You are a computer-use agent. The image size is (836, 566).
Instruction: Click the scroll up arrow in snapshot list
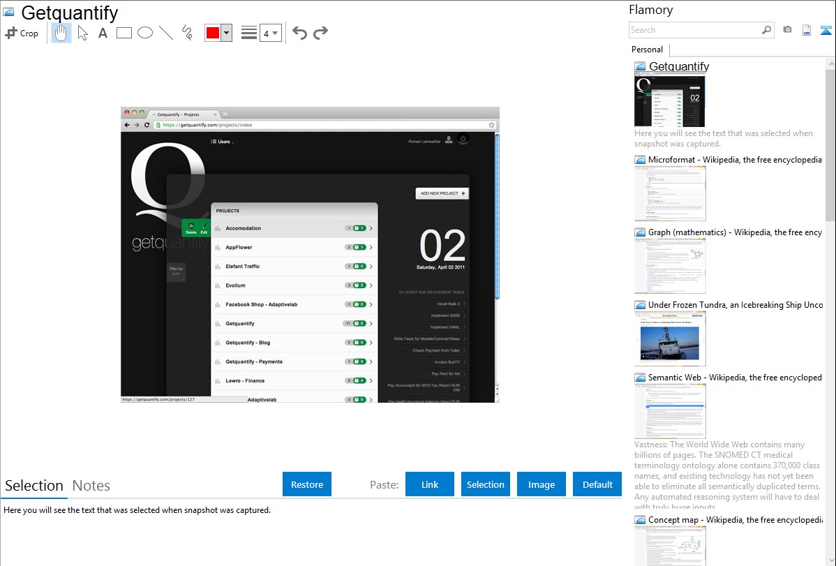(830, 64)
